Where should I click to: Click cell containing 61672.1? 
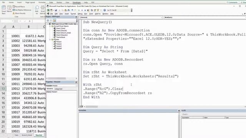(x=28, y=36)
